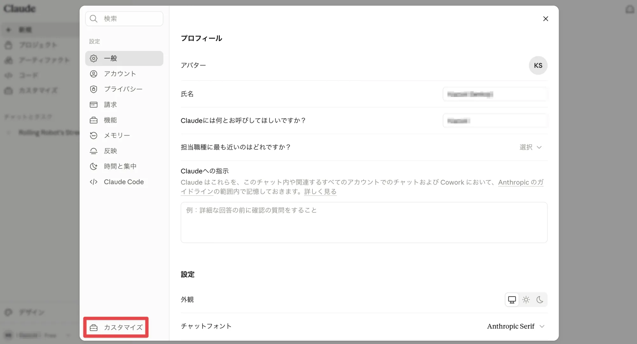Open the 時間と集中 settings section
This screenshot has width=637, height=344.
[x=124, y=166]
